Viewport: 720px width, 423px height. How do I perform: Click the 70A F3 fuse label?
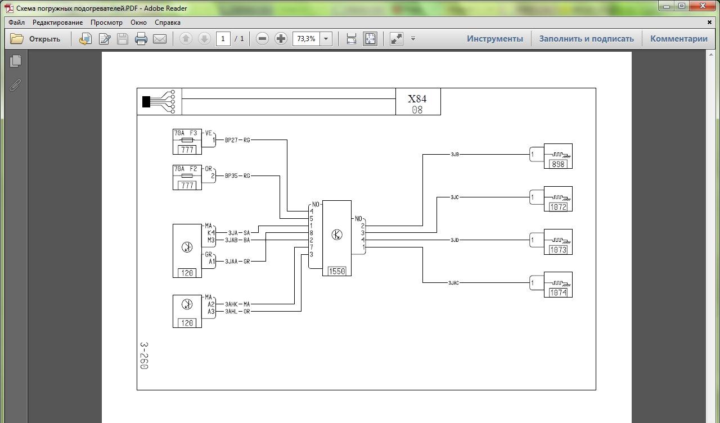(186, 133)
